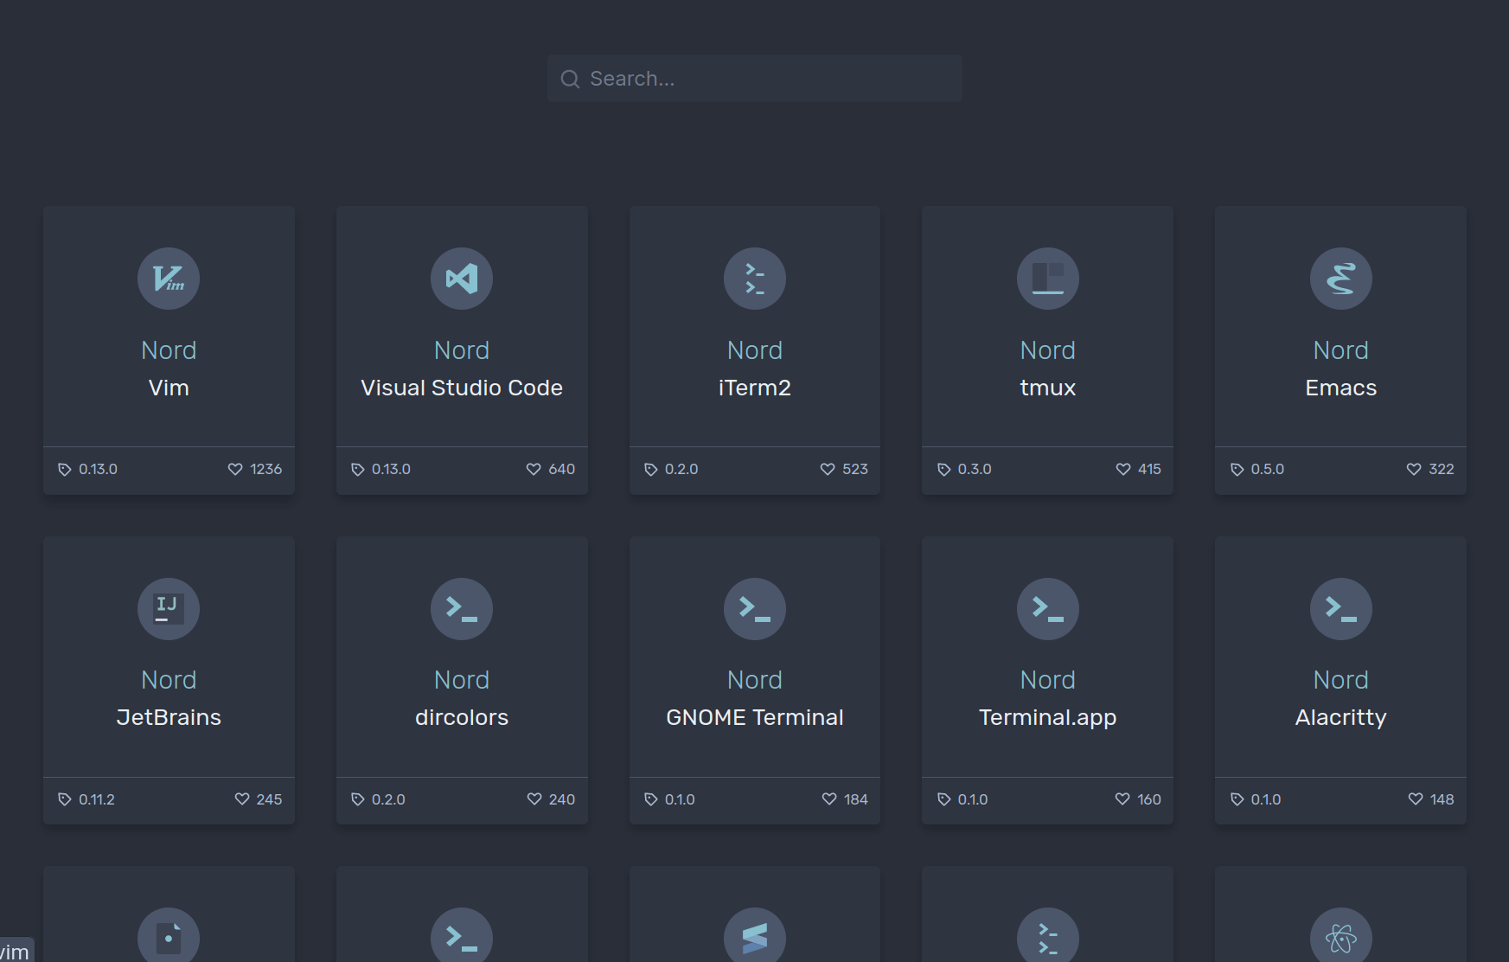Toggle the heart on the Terminal.app card
Screen dimensions: 1509x962
(1122, 799)
